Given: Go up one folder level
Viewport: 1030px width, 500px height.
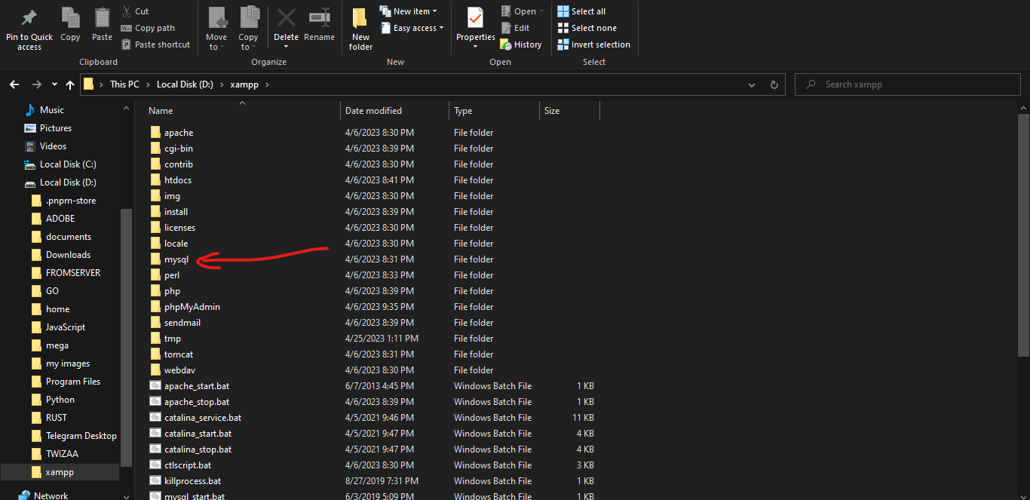Looking at the screenshot, I should pyautogui.click(x=70, y=84).
